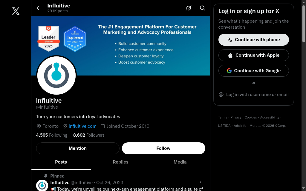This screenshot has height=191, width=306.
Task: Click the 29.1K posts count in the header
Action: 57,11
